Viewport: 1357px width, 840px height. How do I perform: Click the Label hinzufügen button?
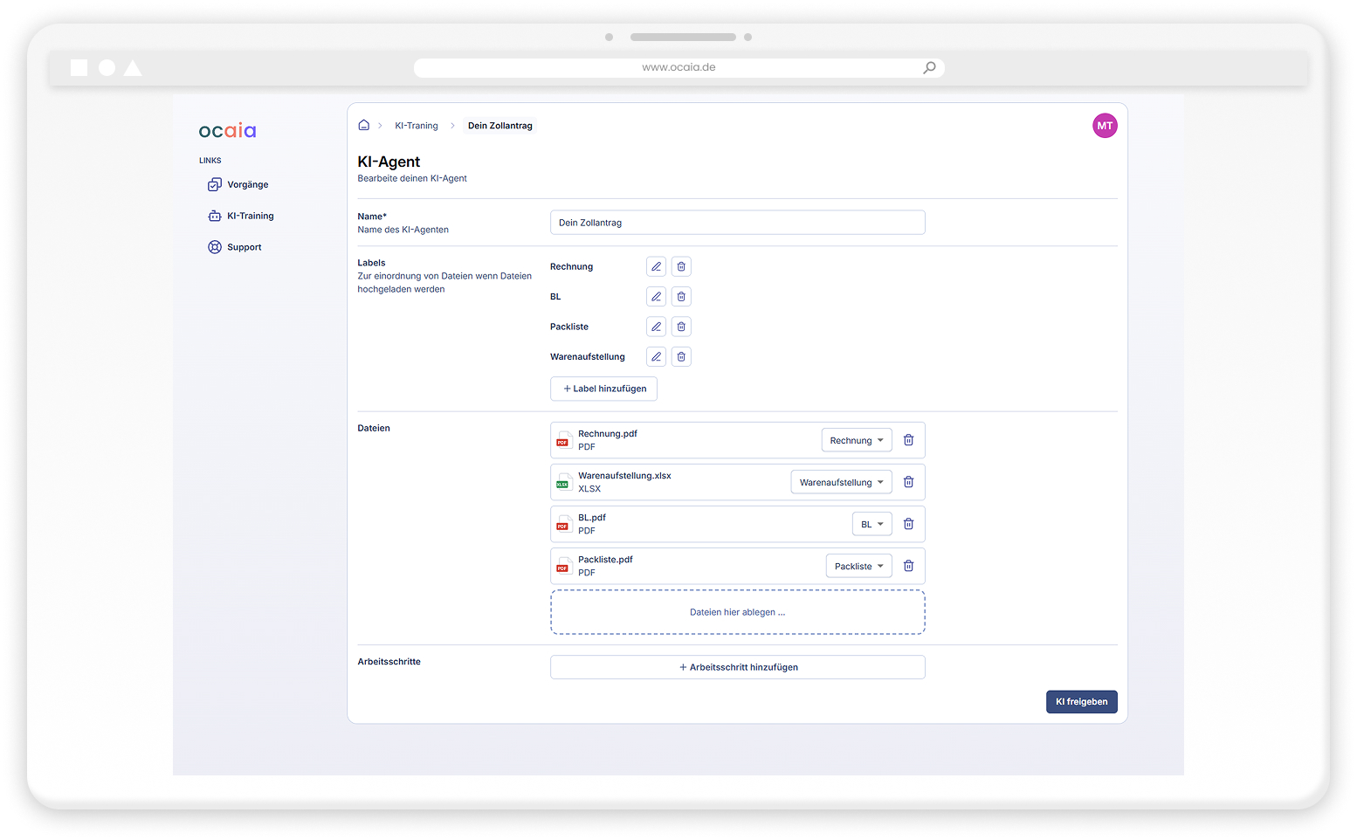(x=603, y=389)
